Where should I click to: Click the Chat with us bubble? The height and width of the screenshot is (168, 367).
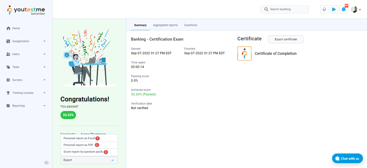(347, 158)
